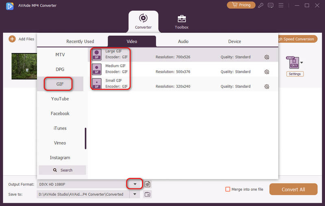Open settings gear for Small GIF
The height and width of the screenshot is (206, 325).
click(x=267, y=87)
